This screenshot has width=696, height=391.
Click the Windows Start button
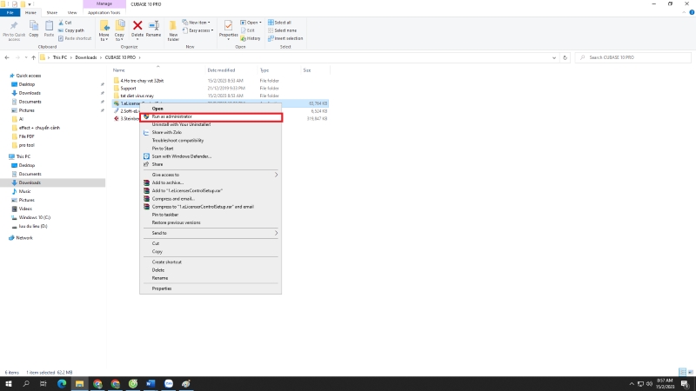tap(9, 384)
